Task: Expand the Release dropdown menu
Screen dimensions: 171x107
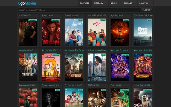Action: point(129,3)
